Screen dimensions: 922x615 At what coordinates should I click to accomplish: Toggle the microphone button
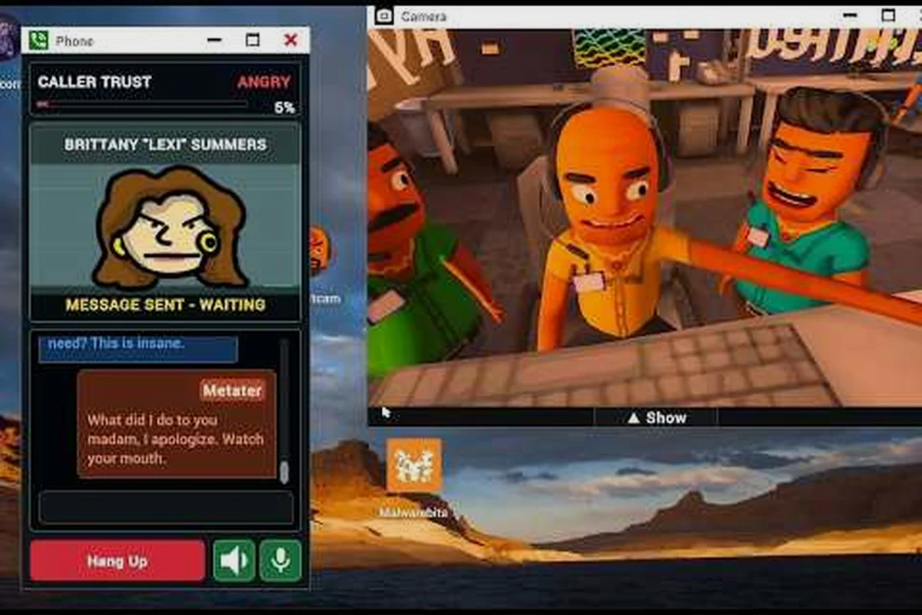pyautogui.click(x=280, y=560)
